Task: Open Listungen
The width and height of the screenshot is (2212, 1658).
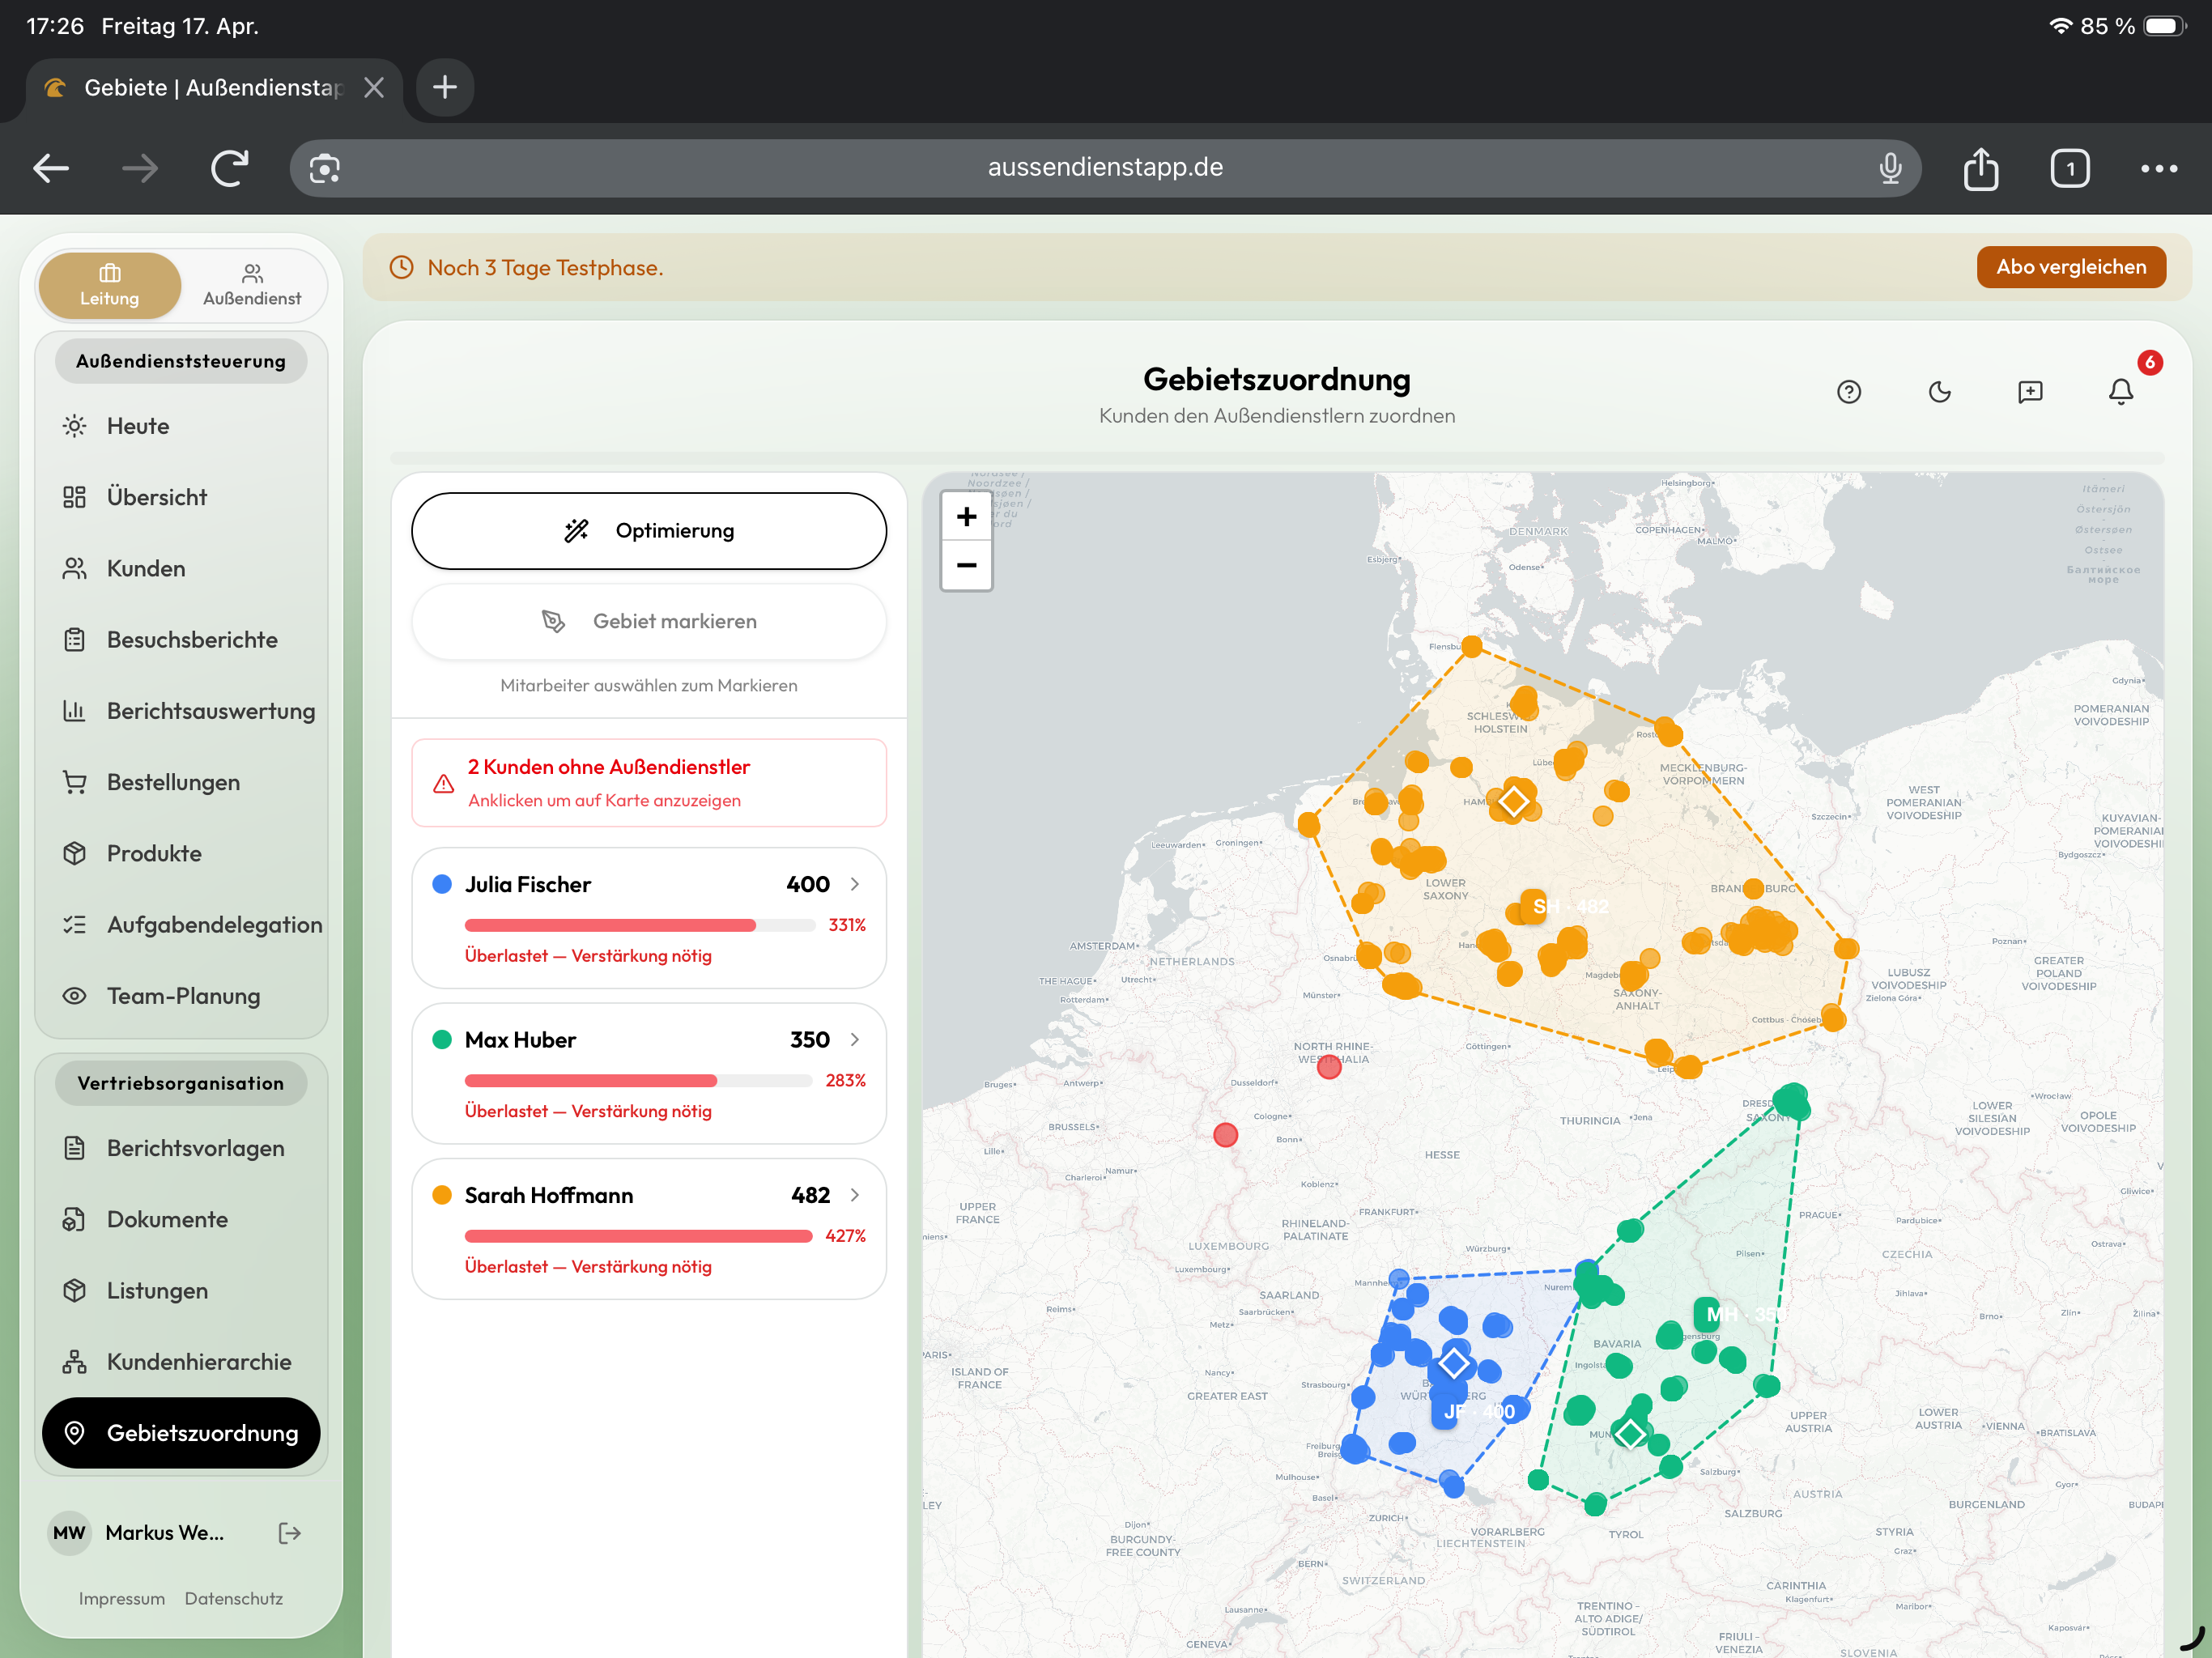Action: click(x=181, y=1290)
